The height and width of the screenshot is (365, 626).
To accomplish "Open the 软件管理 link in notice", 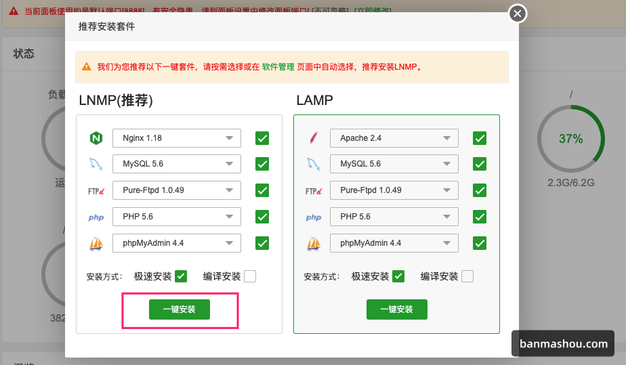I will [x=278, y=66].
